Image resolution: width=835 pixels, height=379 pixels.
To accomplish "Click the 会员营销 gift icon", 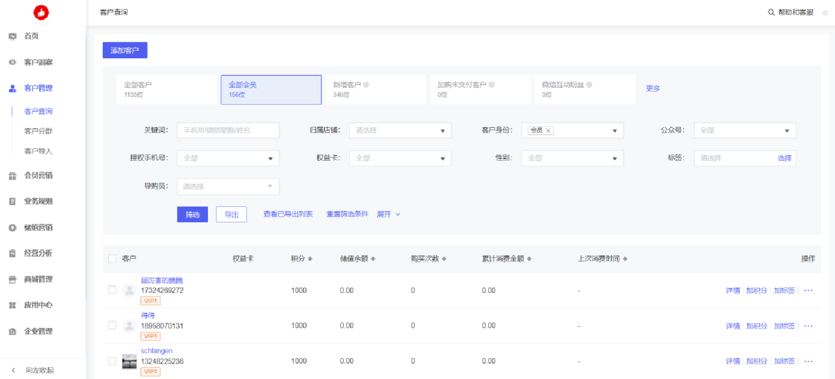I will (13, 175).
